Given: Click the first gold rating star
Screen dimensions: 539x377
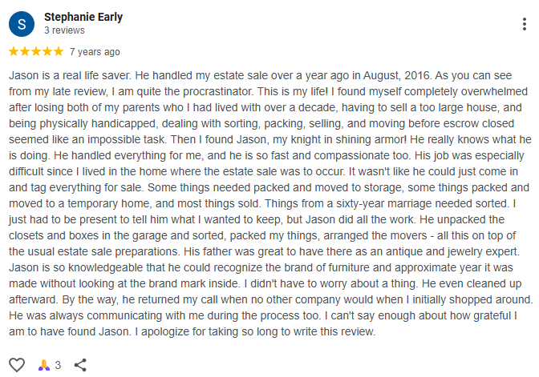Looking at the screenshot, I should pos(14,51).
